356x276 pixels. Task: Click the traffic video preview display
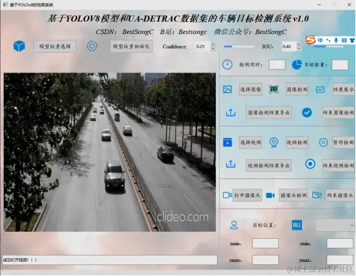(110, 152)
